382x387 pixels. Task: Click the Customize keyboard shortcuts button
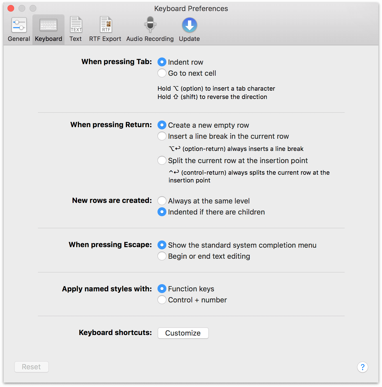183,333
